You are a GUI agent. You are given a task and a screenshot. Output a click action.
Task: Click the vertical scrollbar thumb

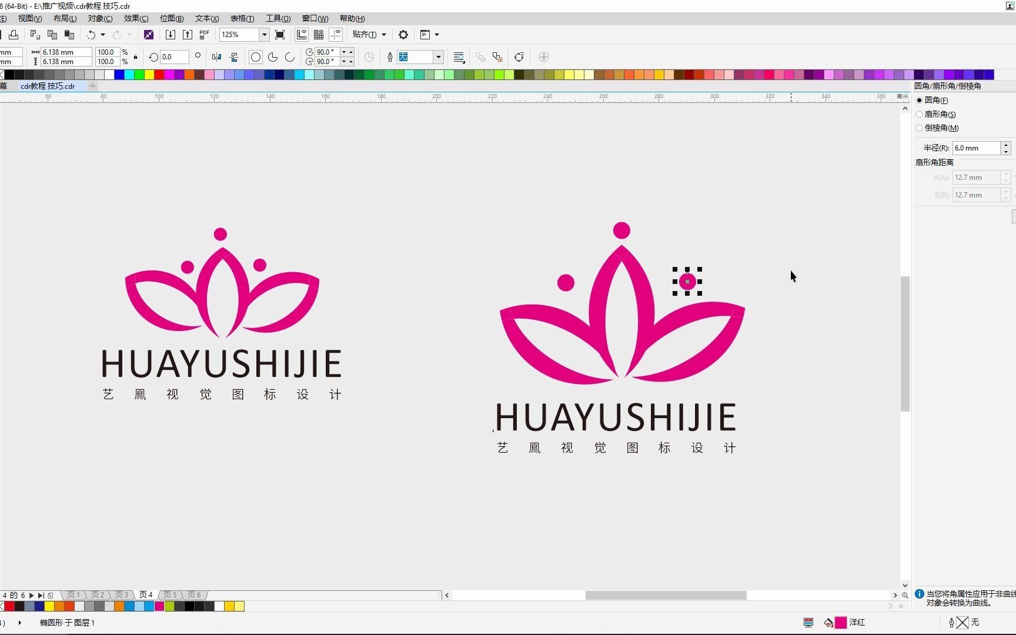pyautogui.click(x=905, y=343)
